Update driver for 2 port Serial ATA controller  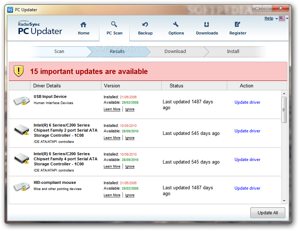point(247,131)
